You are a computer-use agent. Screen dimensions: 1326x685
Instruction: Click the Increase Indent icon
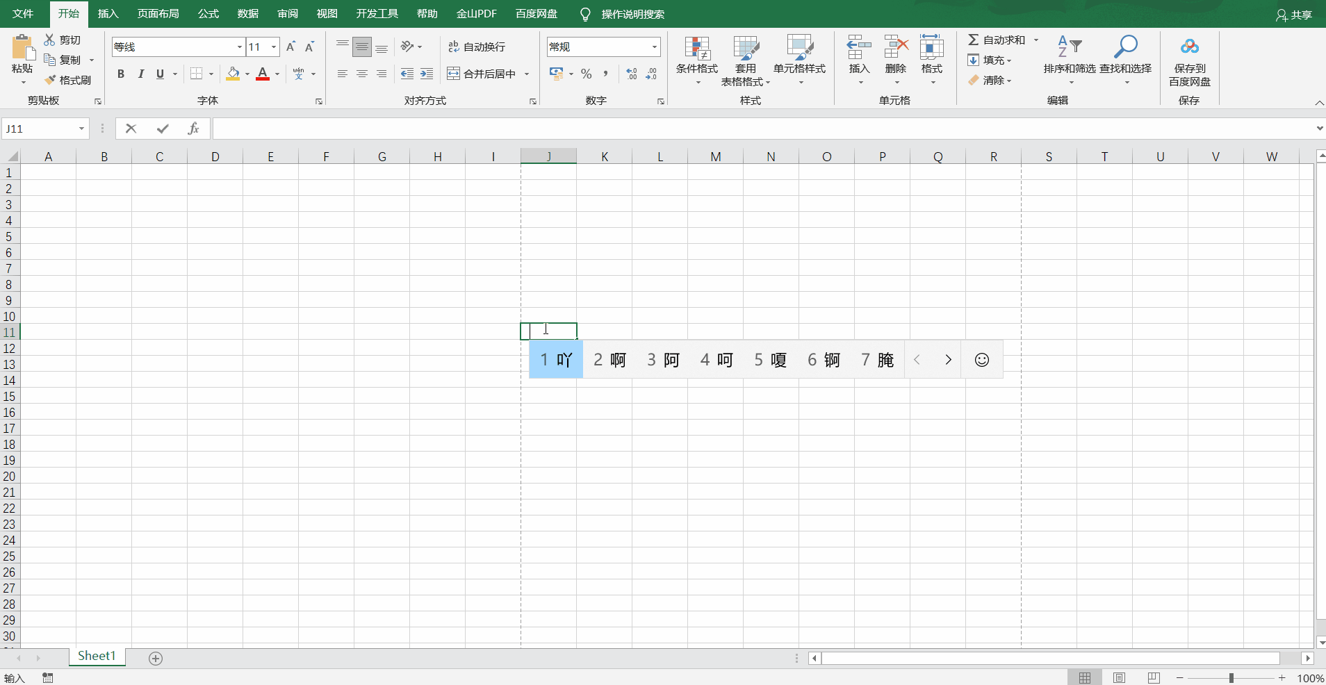pyautogui.click(x=427, y=74)
